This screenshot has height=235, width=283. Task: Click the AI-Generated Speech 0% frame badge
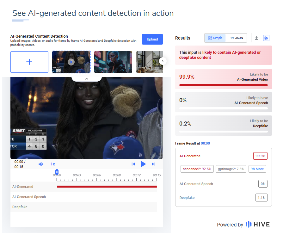(263, 184)
